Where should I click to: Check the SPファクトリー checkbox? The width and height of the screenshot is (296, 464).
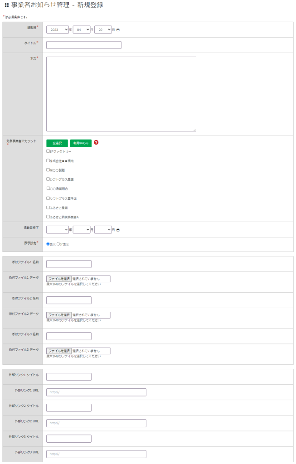click(x=48, y=151)
